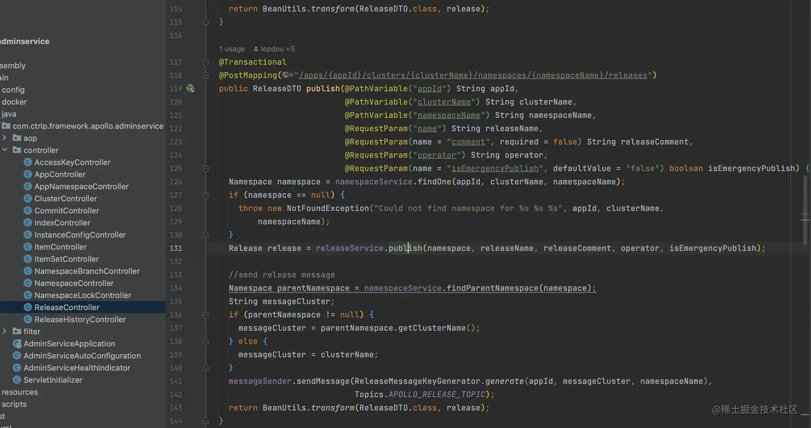Open AdminServiceHealthIndicator in the project tree
The image size is (811, 428).
pos(77,368)
